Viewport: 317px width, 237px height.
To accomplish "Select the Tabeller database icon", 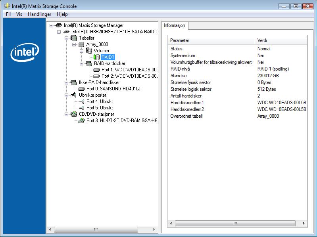I will 74,38.
